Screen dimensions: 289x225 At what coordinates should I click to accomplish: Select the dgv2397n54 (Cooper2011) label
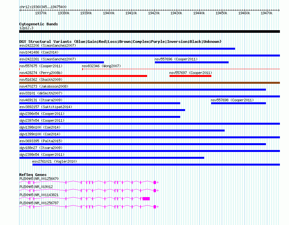tap(42, 120)
